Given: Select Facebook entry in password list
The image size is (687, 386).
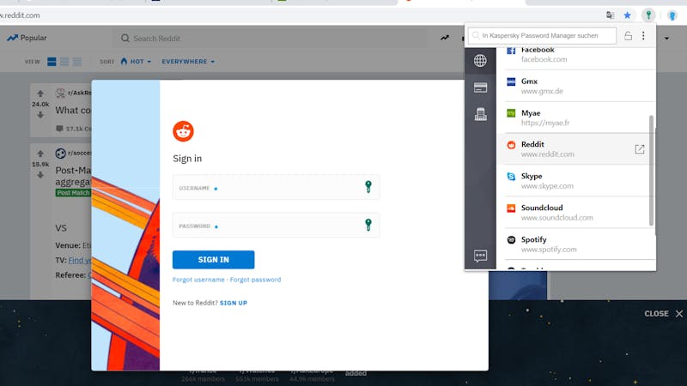Looking at the screenshot, I should click(576, 58).
